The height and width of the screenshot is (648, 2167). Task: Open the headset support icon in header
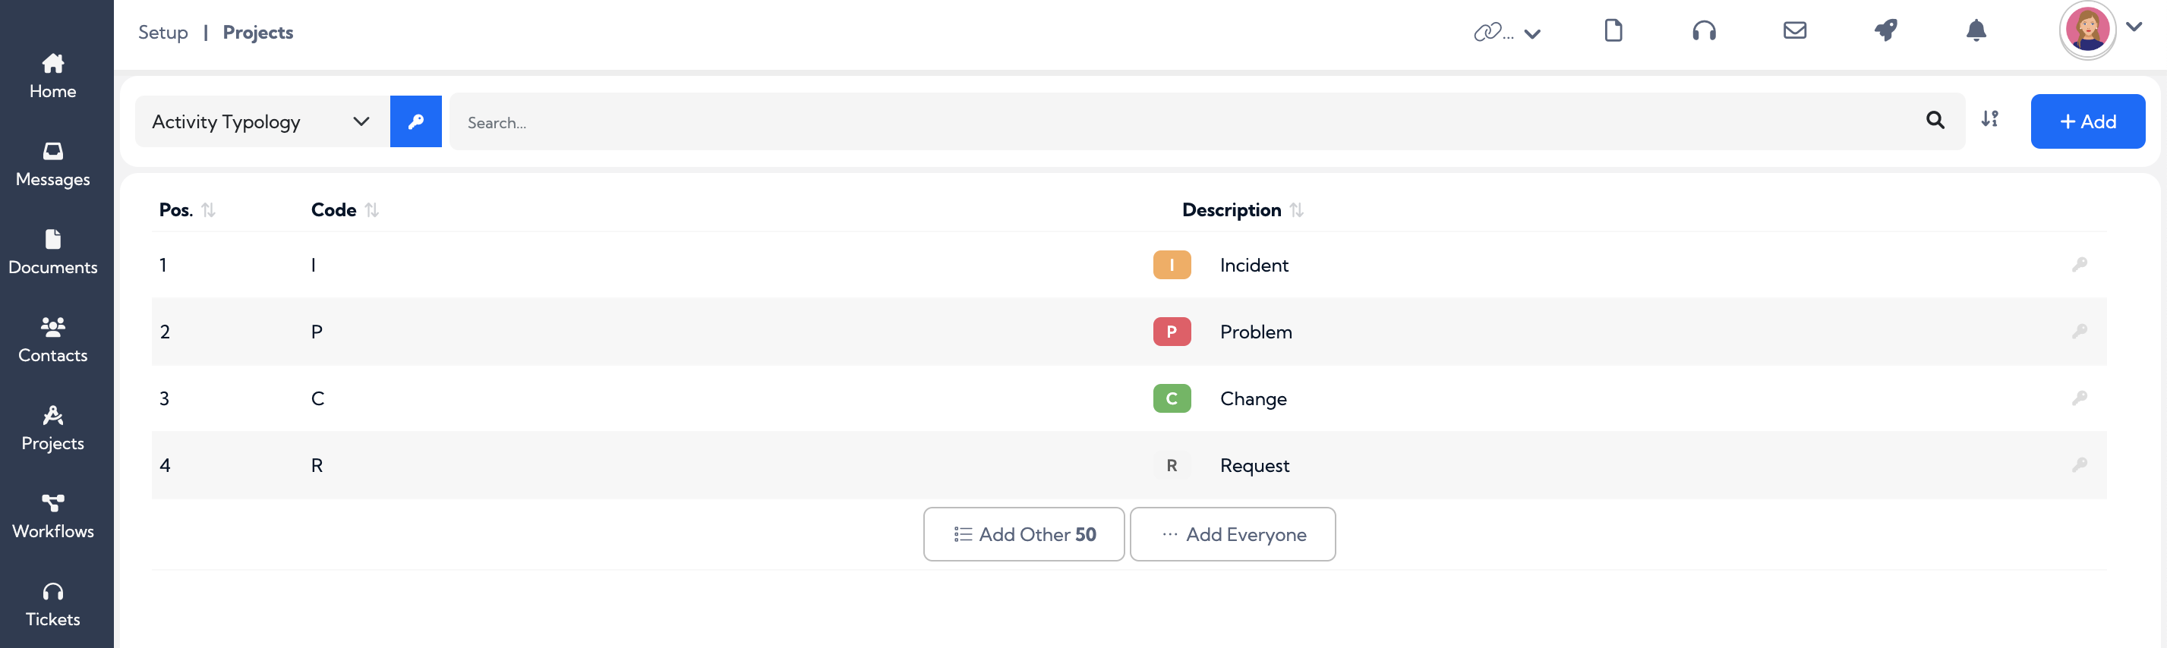(1704, 31)
